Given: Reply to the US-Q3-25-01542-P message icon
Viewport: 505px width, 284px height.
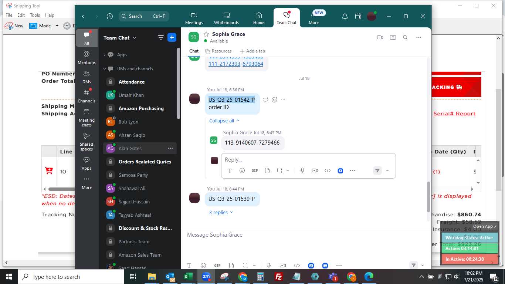Looking at the screenshot, I should [265, 100].
